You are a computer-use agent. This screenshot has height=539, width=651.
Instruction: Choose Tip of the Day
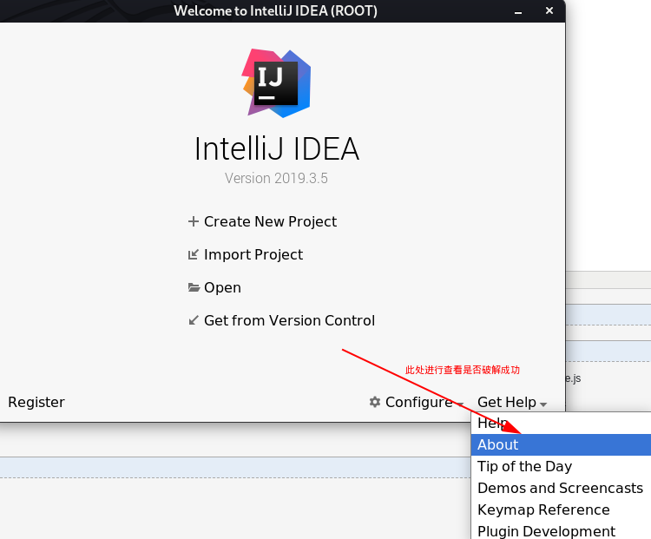pyautogui.click(x=561, y=466)
